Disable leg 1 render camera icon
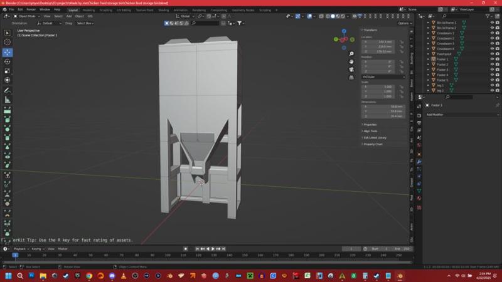Screen dimensions: 502x282 click(x=498, y=85)
